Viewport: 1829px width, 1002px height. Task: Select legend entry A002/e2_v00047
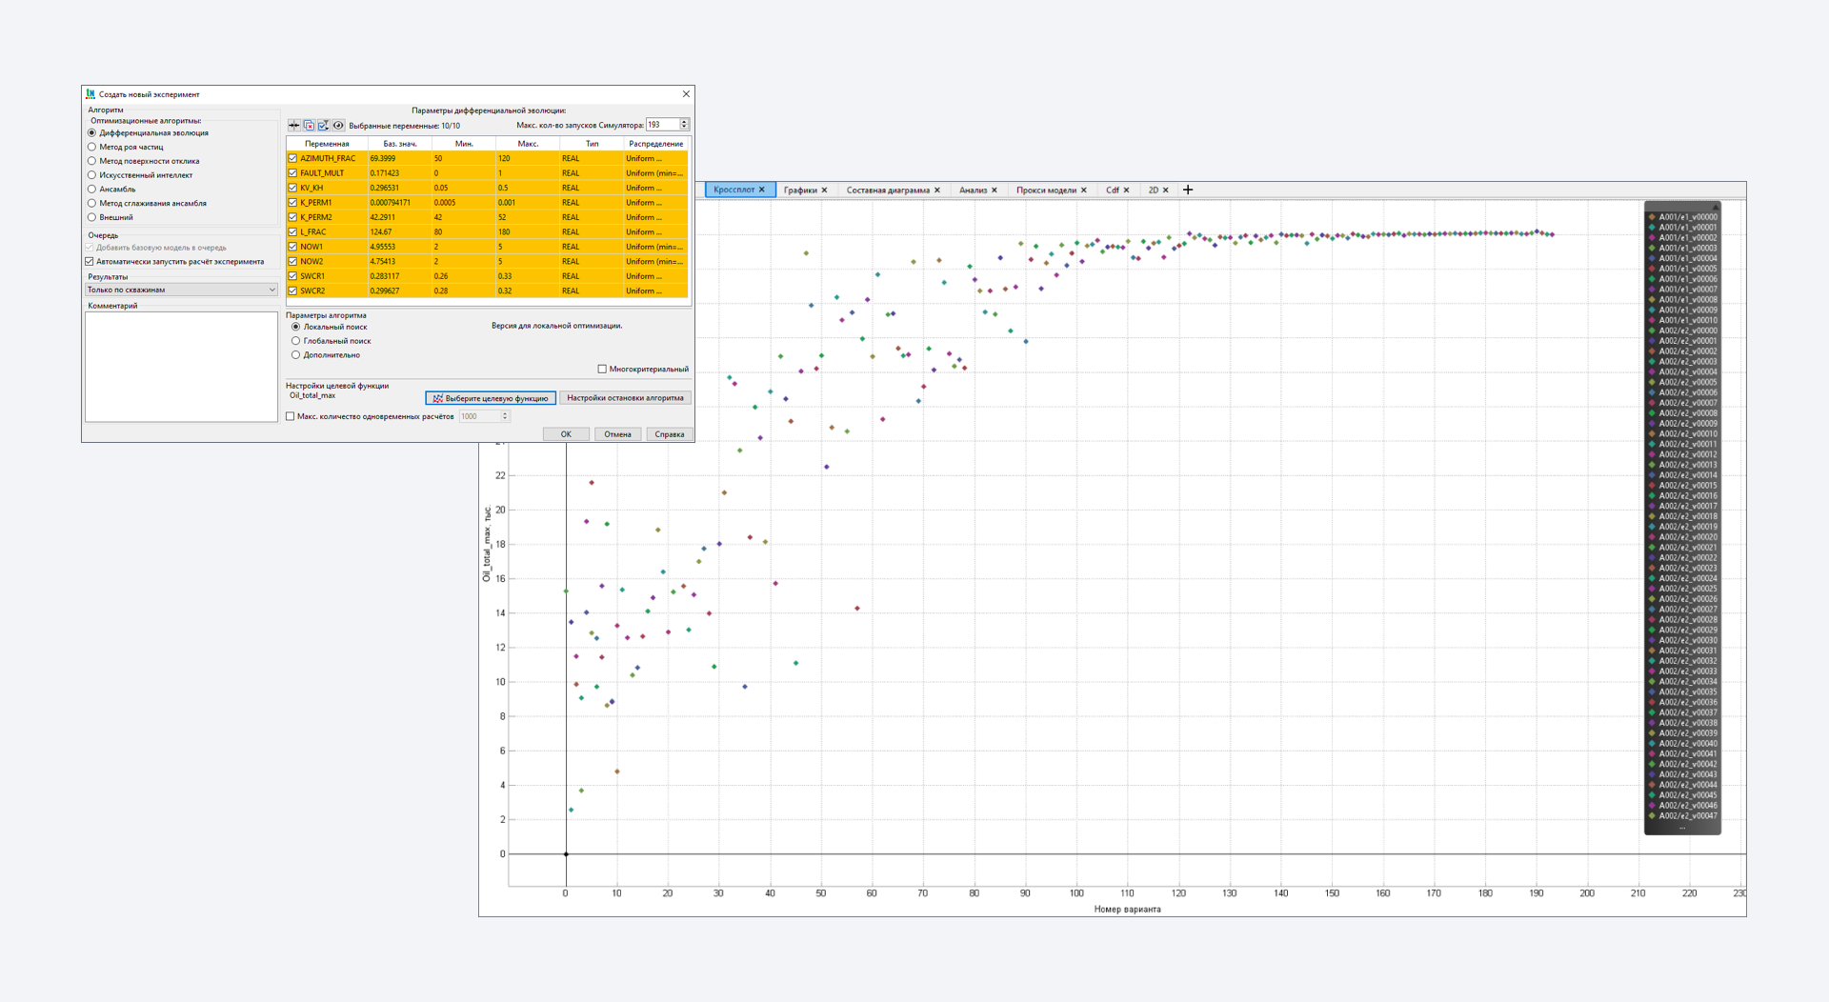[1683, 815]
